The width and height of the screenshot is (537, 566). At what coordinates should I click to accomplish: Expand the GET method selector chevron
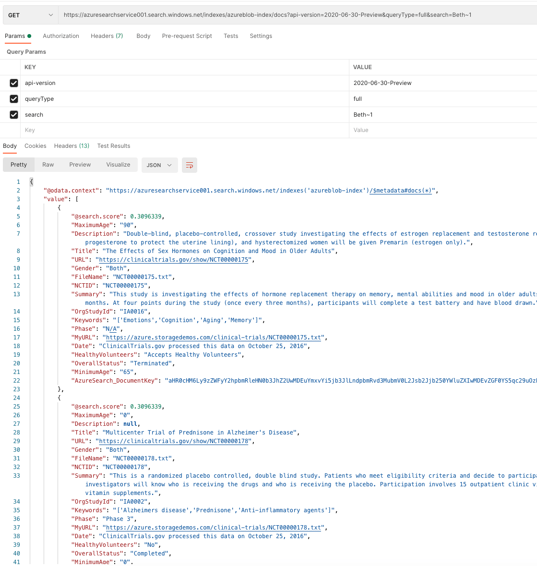[50, 15]
